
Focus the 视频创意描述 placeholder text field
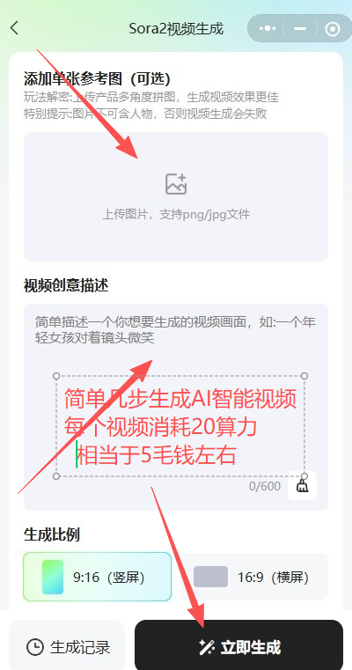(x=176, y=407)
